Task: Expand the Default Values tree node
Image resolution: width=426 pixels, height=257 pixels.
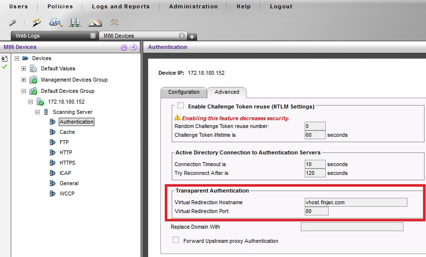Action: click(23, 68)
